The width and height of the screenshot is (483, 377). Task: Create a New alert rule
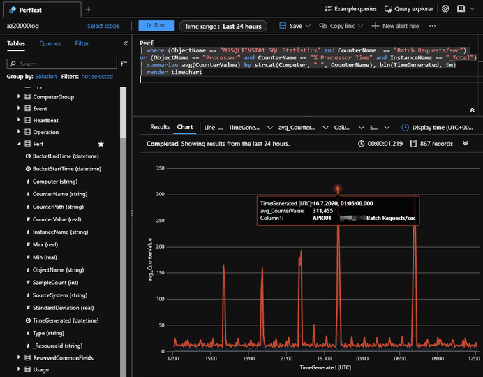coord(395,27)
